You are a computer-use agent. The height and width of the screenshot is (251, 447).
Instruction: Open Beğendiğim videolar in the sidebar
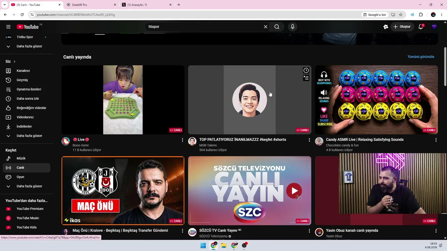point(27,108)
